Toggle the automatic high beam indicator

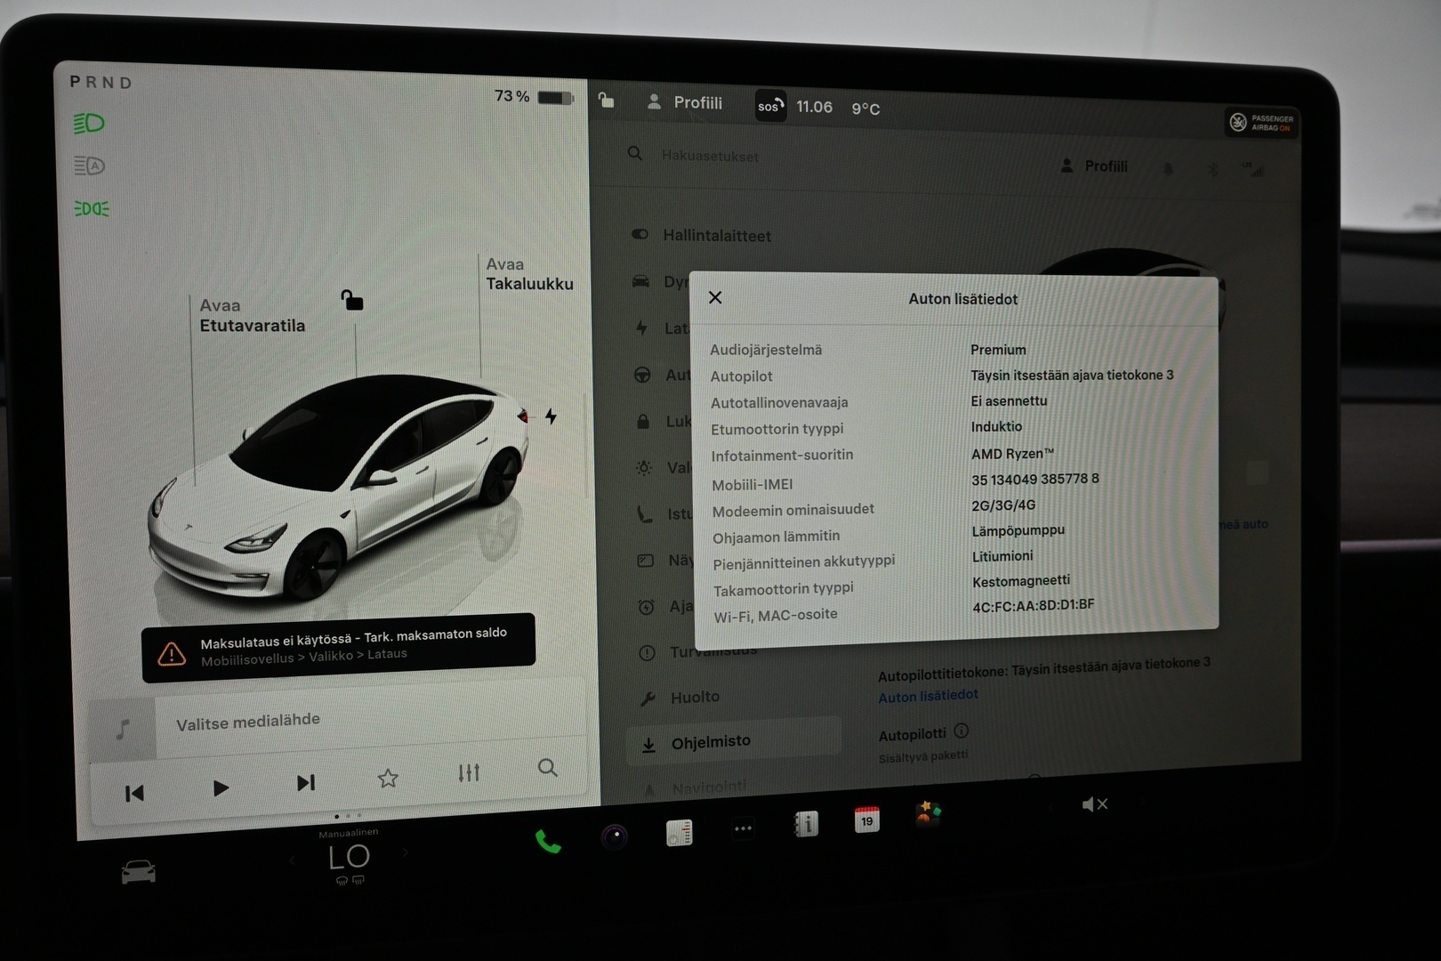(89, 166)
